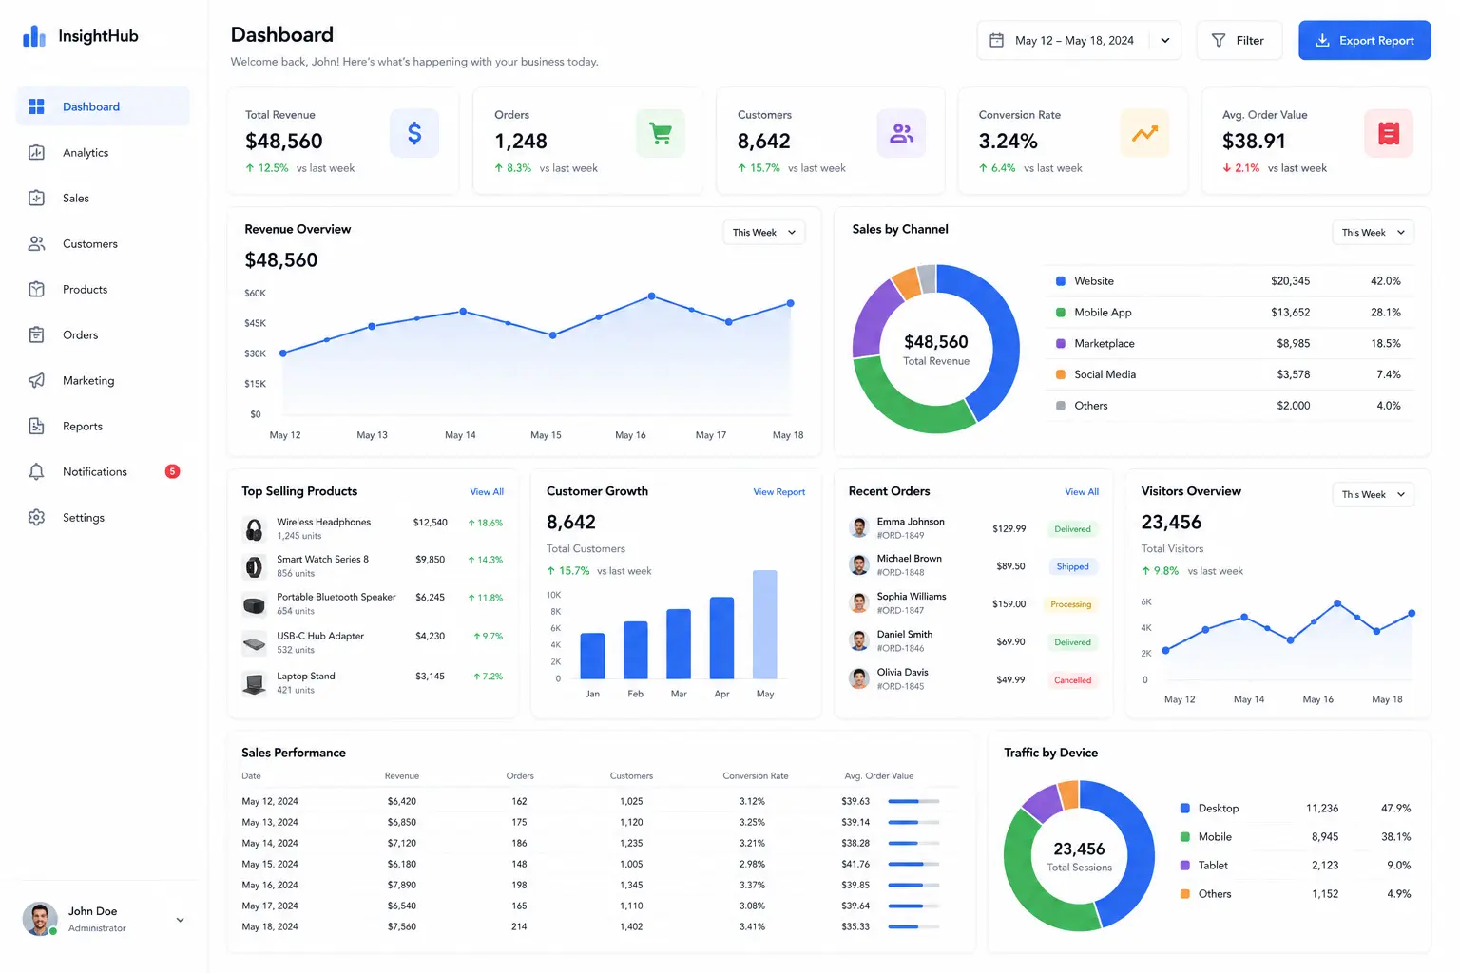Open Sales by Channel This Week dropdown

1374,232
